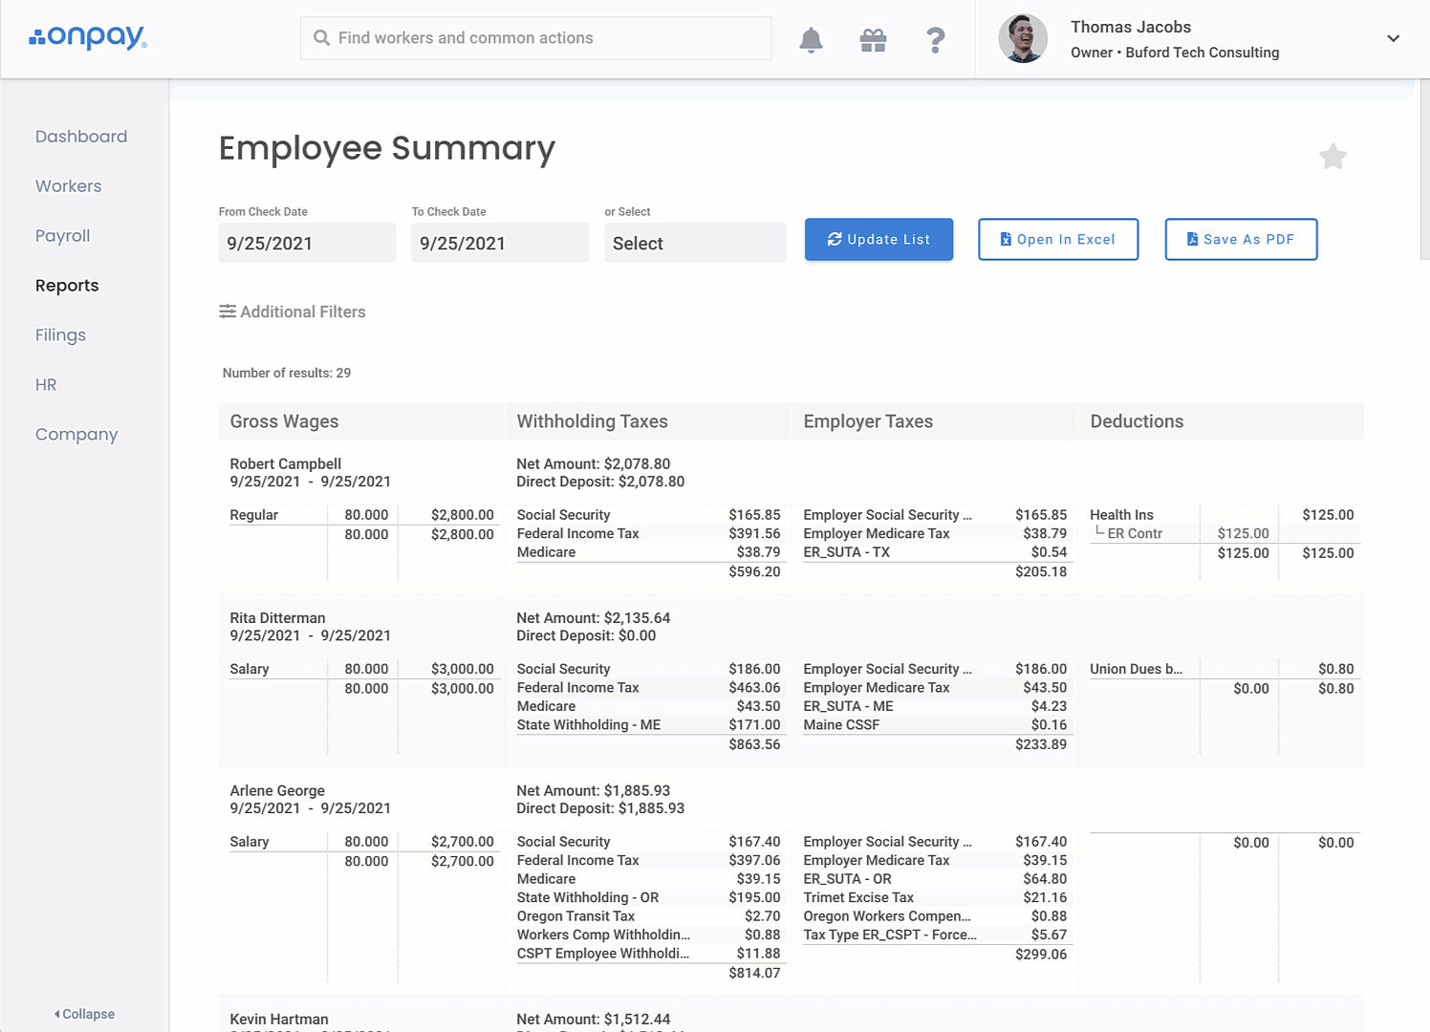Open the Filings section
Screen dimensions: 1430x1032
pyautogui.click(x=60, y=335)
